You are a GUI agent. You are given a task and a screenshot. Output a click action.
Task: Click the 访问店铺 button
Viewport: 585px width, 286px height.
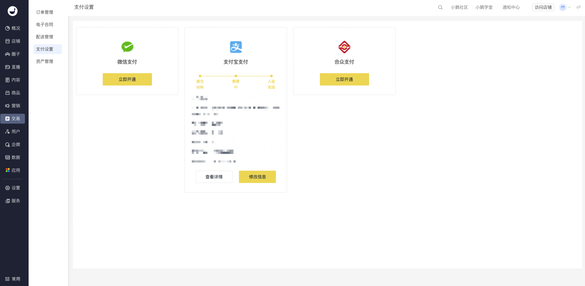(543, 7)
